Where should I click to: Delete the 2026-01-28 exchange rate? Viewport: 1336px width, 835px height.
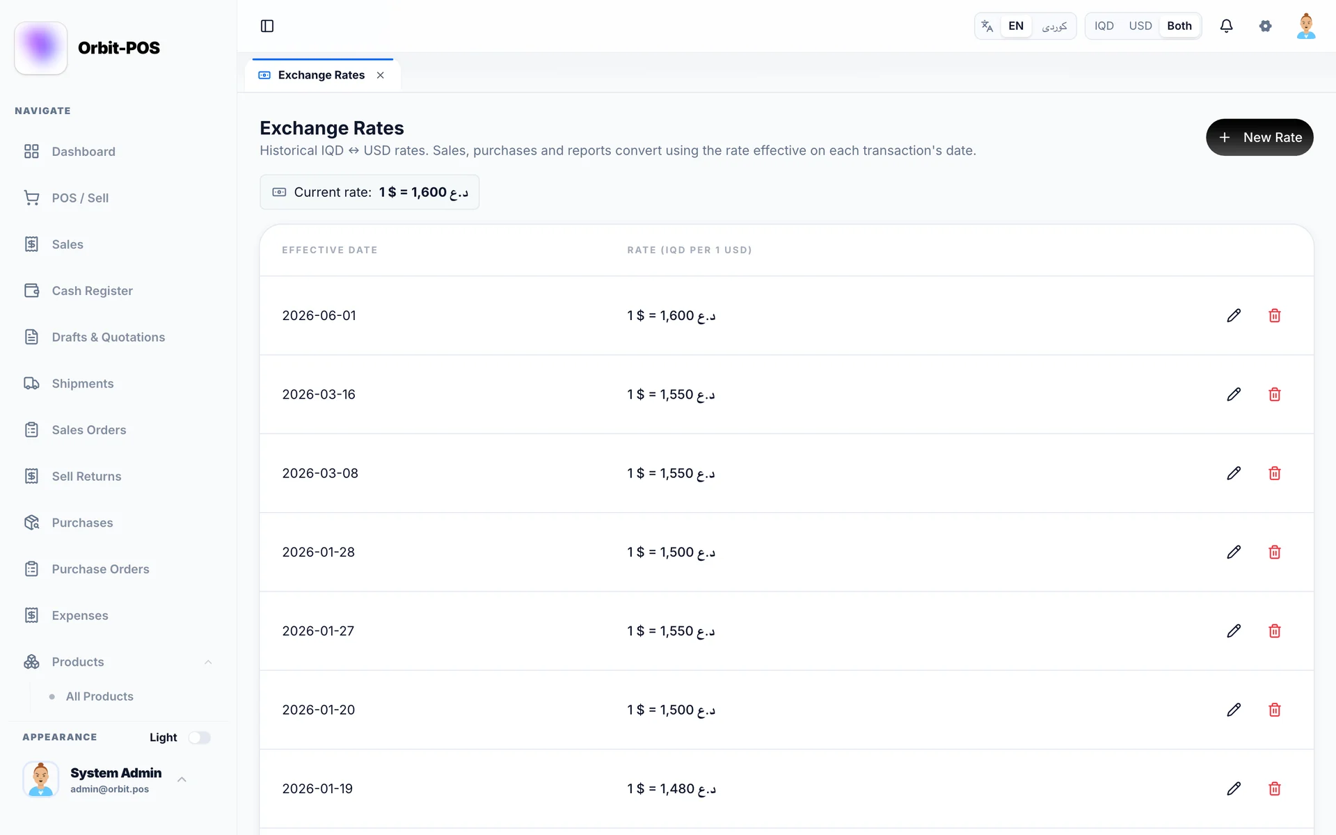[1274, 552]
